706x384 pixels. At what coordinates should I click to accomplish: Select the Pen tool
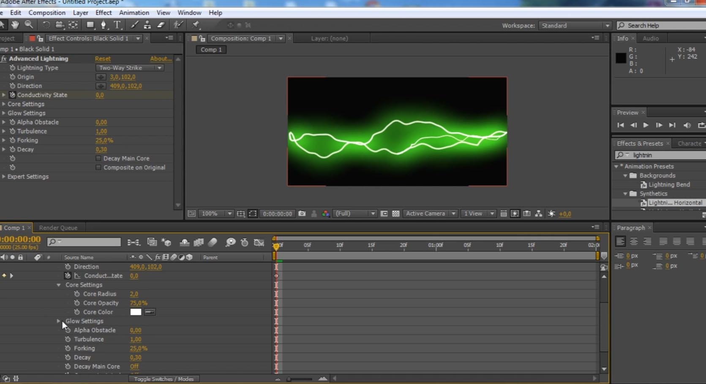point(104,25)
